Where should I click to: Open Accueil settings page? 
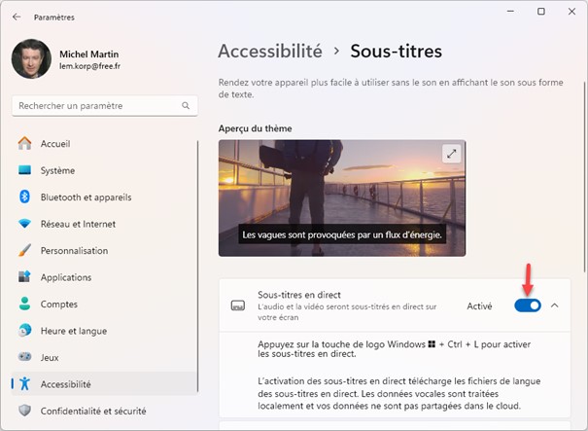[104, 143]
